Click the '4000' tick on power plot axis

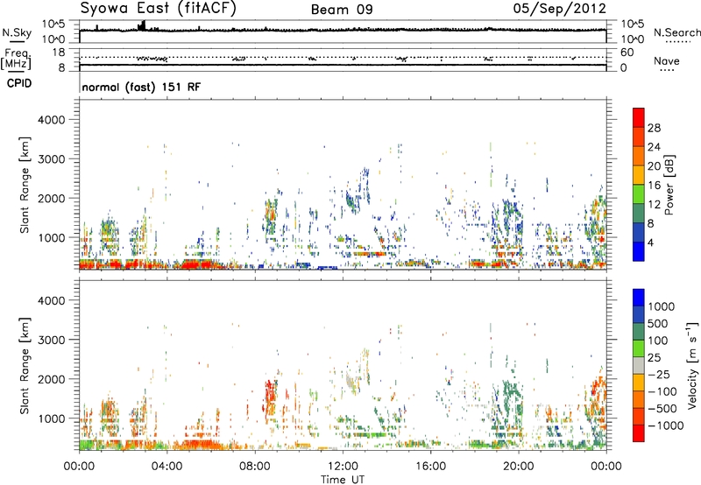(52, 120)
